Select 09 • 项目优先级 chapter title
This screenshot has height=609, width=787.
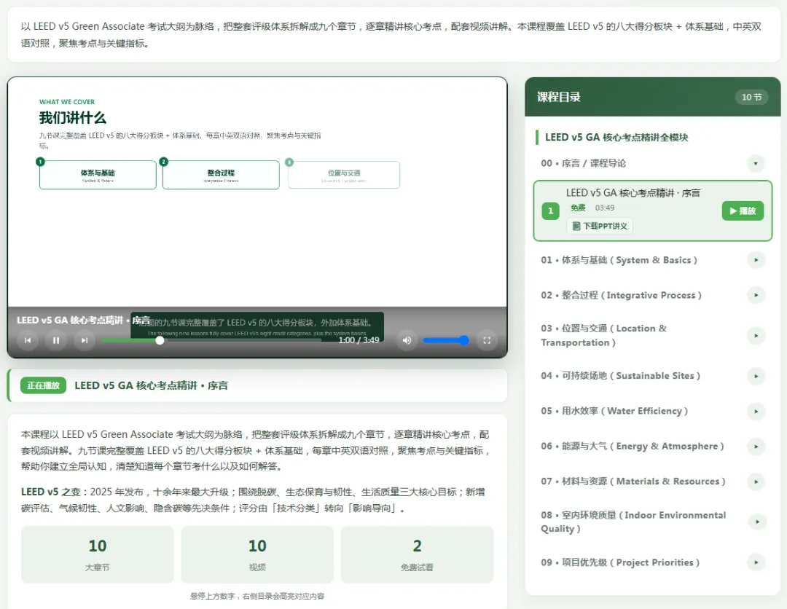pos(620,562)
